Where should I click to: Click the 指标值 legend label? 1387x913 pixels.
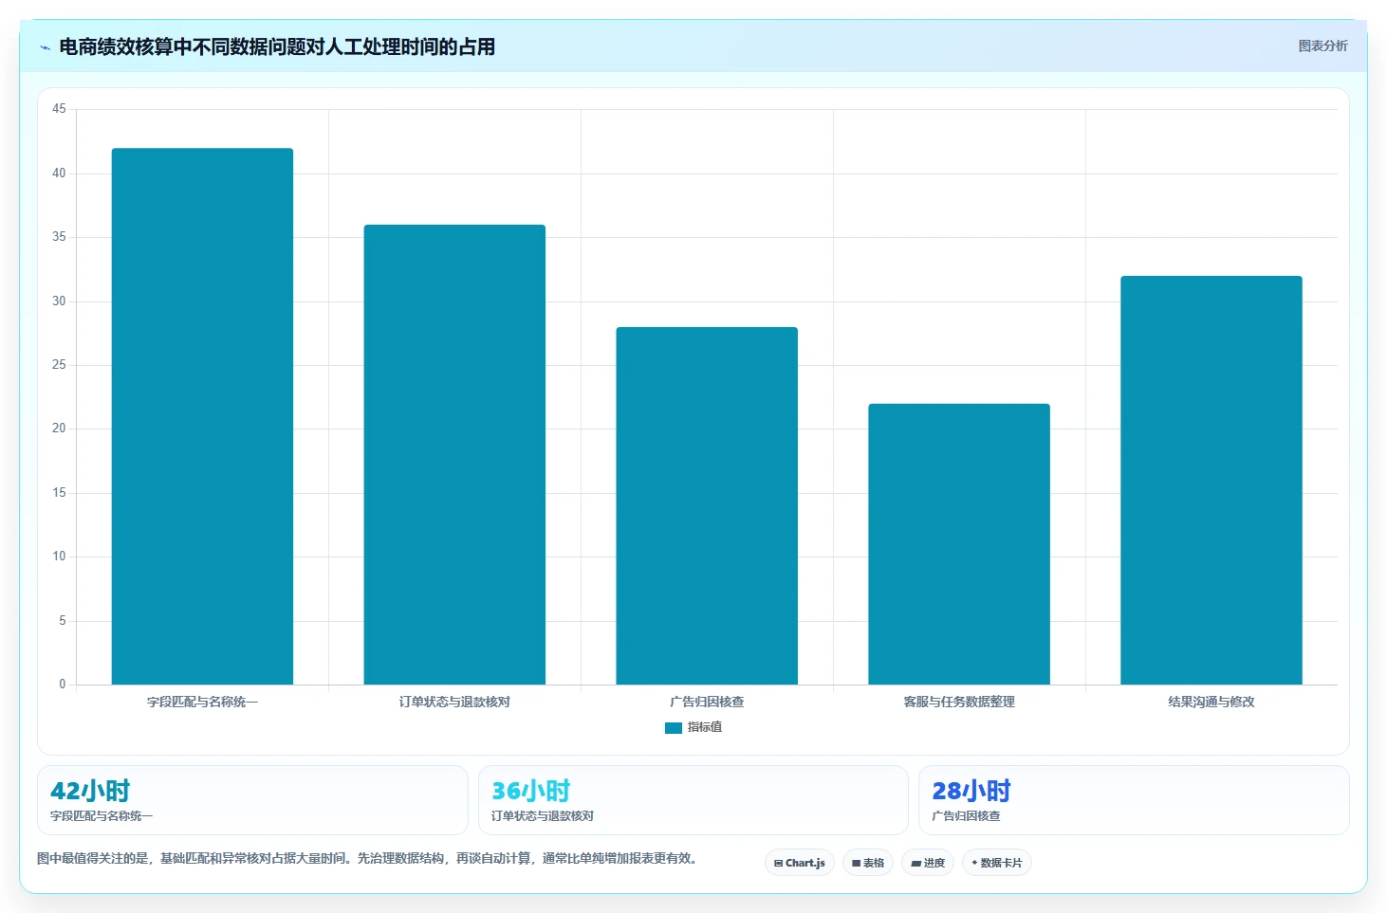[705, 727]
